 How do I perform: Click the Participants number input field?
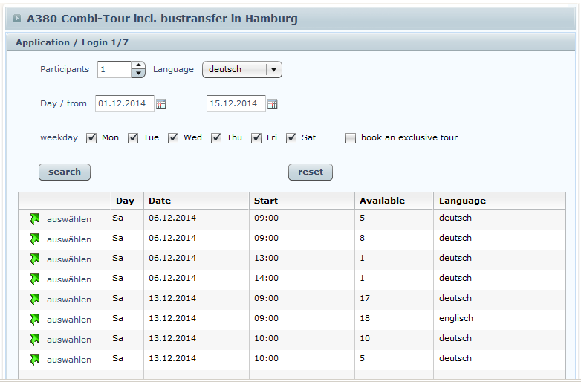point(114,70)
